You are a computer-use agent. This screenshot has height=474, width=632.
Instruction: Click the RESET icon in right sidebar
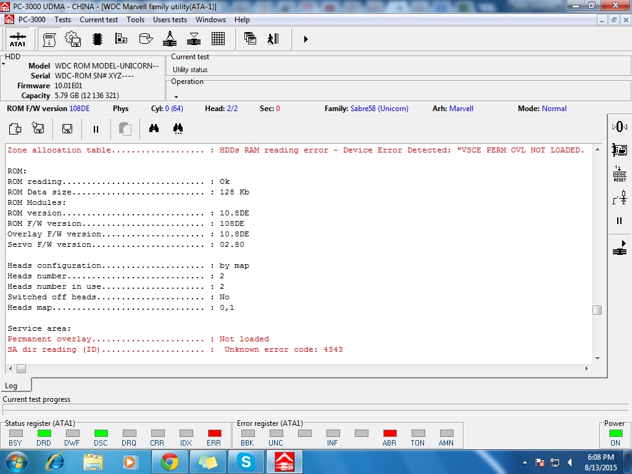point(620,173)
